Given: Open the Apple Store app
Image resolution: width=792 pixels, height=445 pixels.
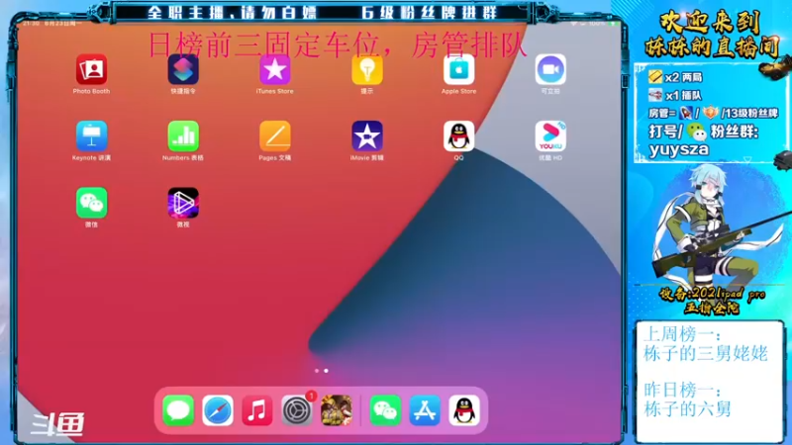Looking at the screenshot, I should [x=458, y=69].
